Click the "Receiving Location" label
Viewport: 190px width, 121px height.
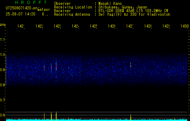pos(73,7)
